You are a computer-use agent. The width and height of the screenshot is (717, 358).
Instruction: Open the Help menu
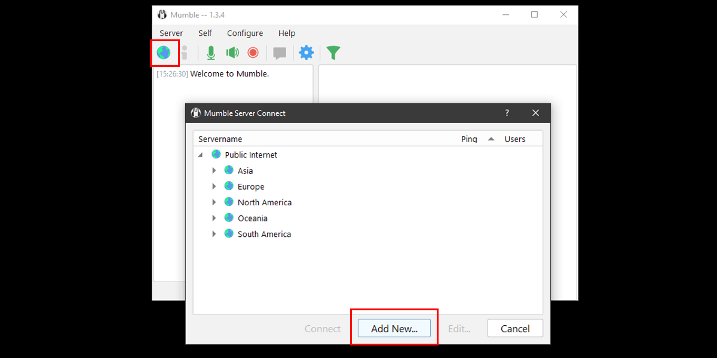[287, 33]
